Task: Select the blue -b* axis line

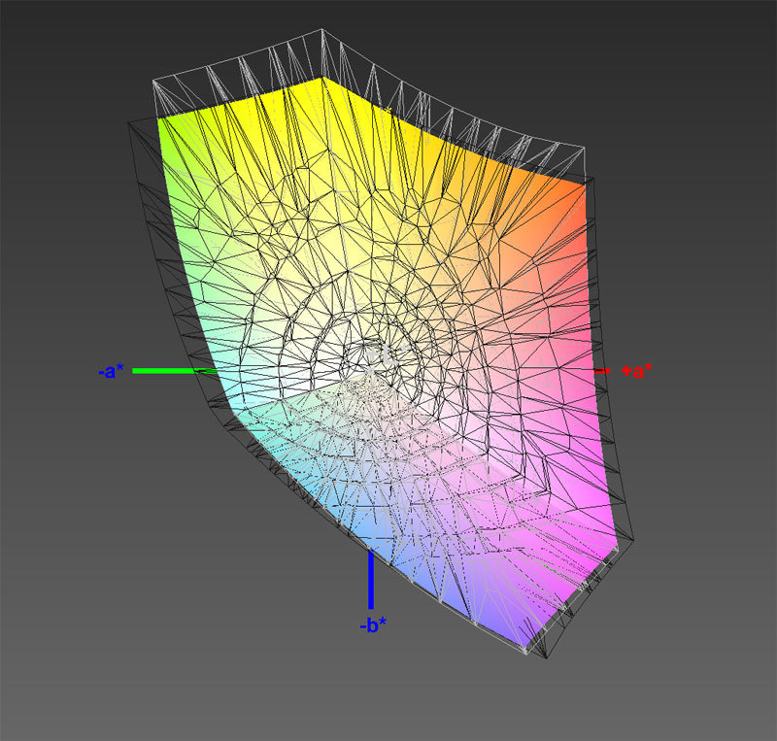Action: tap(371, 580)
